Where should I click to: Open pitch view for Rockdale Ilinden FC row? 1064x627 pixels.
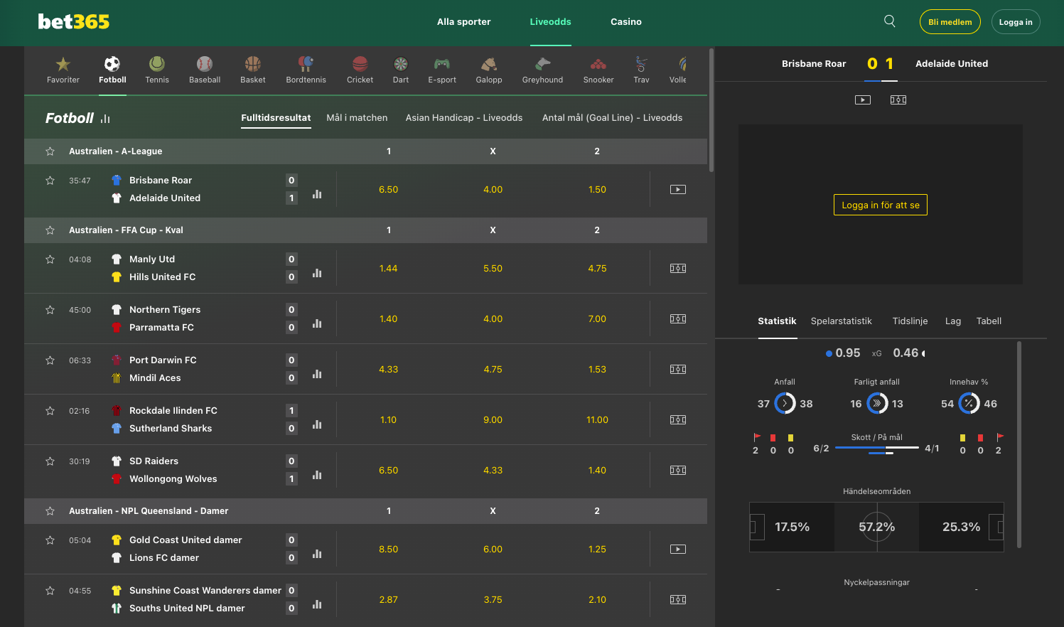coord(678,419)
